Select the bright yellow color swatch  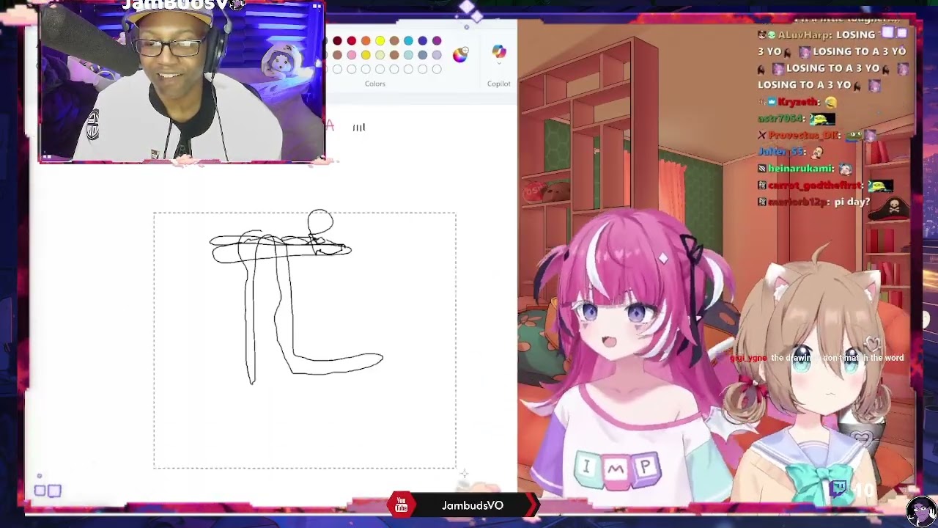point(380,41)
